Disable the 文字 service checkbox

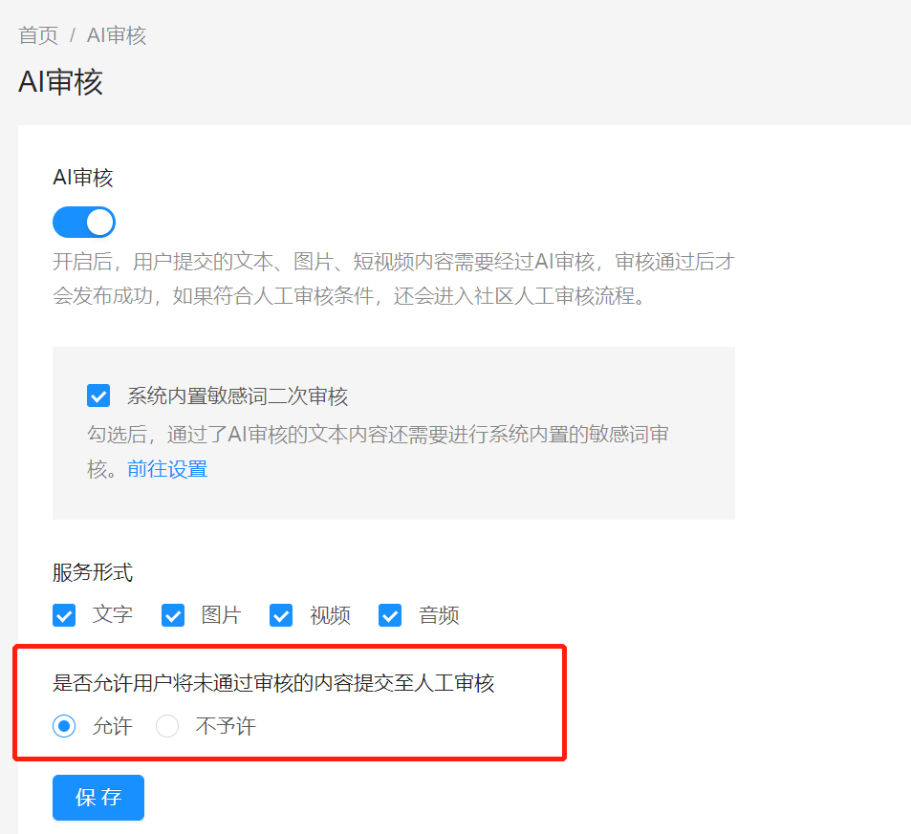[x=63, y=615]
